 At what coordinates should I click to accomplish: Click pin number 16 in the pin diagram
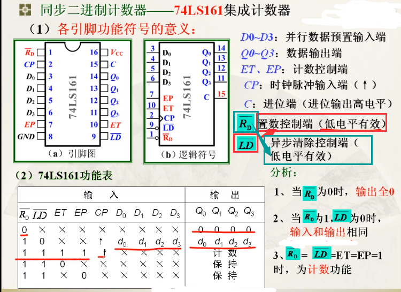click(94, 53)
